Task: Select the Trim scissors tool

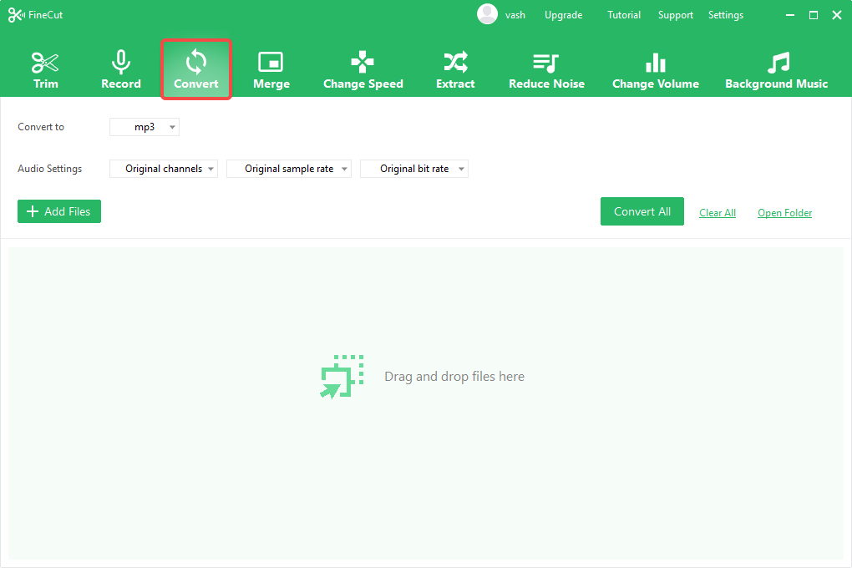Action: pos(46,70)
